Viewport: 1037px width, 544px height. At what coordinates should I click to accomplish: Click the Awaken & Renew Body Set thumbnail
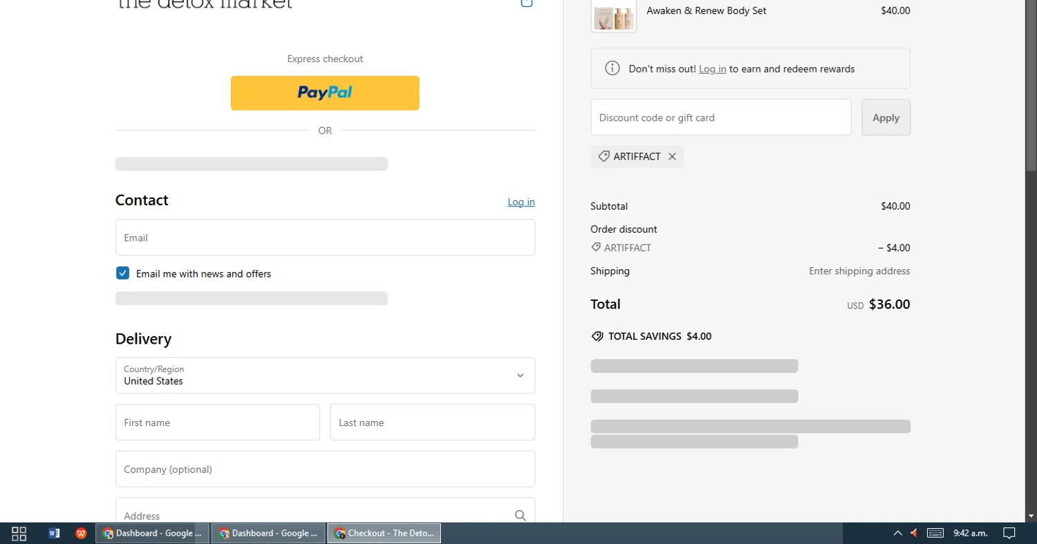click(614, 15)
